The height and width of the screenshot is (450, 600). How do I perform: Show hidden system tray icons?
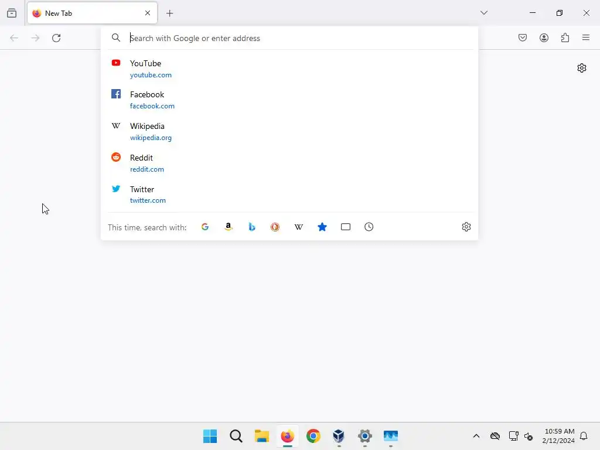[476, 436]
